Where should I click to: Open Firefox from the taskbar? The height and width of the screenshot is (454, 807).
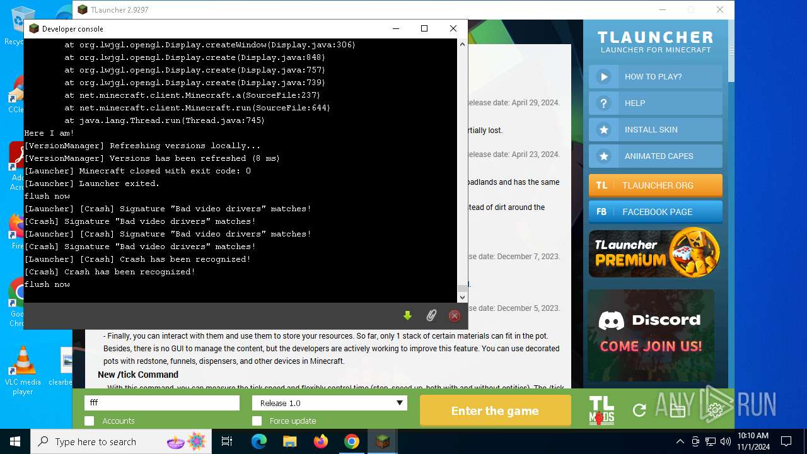[321, 441]
